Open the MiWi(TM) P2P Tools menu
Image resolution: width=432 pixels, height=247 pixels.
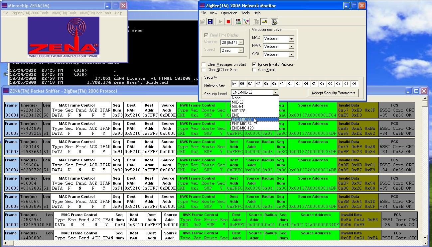(x=97, y=13)
